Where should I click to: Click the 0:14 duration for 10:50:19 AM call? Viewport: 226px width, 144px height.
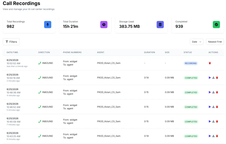pos(146,78)
